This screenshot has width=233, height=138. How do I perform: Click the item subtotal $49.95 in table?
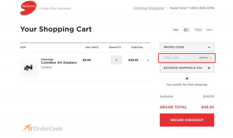pyautogui.click(x=133, y=60)
